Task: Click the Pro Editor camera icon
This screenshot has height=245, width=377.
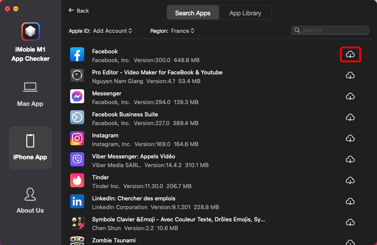Action: [77, 75]
